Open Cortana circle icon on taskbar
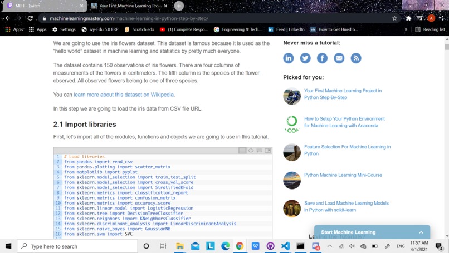The height and width of the screenshot is (253, 449). point(146,246)
